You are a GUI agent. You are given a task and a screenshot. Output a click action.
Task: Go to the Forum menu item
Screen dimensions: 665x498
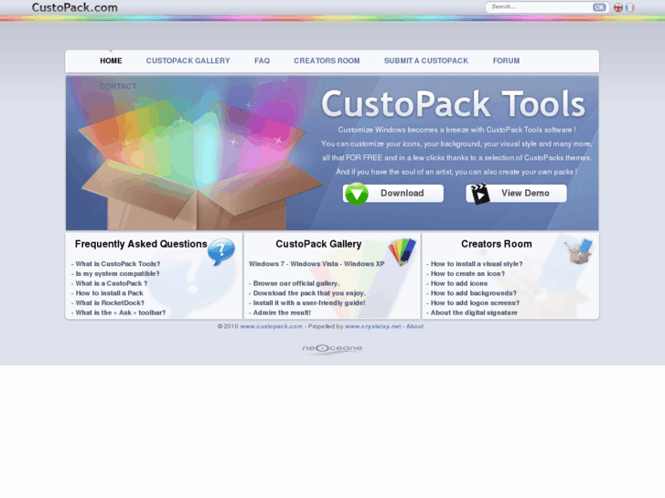(506, 60)
